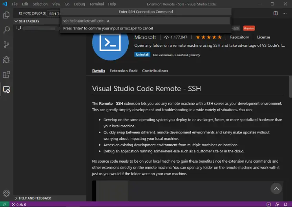Viewport: 292px width, 207px height.
Task: Open the notifications bell in status bar
Action: (285, 204)
